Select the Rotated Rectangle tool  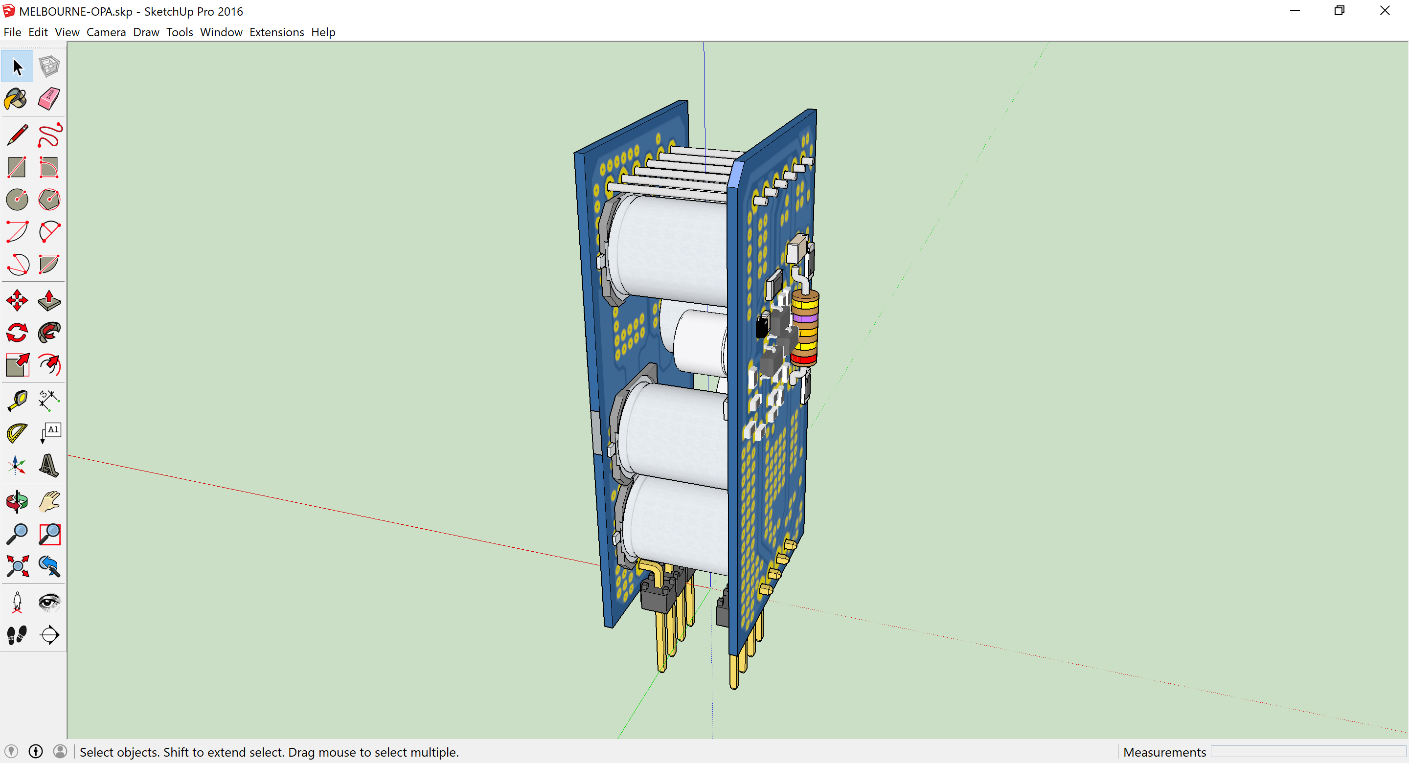coord(49,167)
